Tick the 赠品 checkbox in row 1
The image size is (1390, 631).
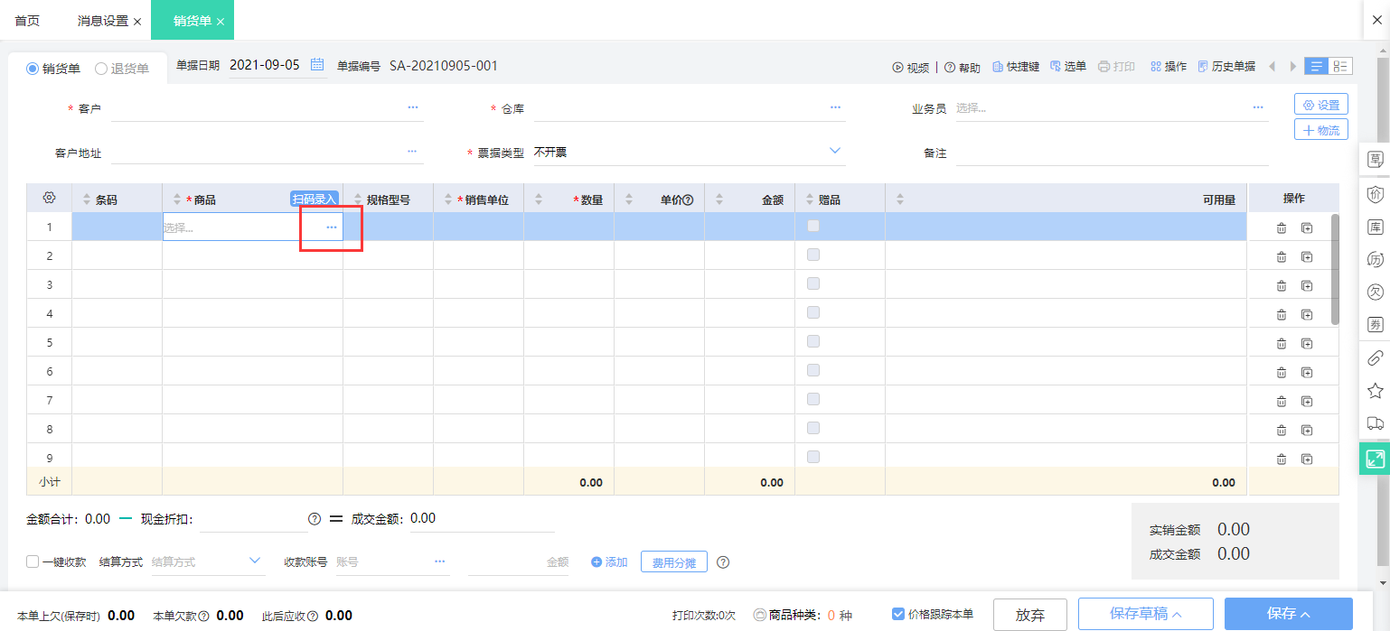813,227
